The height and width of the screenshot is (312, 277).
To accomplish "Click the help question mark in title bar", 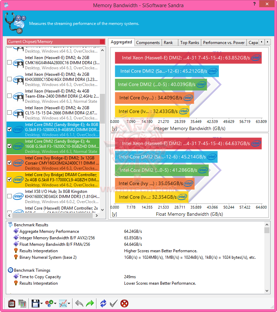I will 254,4.
